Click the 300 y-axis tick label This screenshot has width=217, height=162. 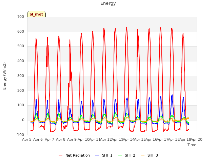21,76
